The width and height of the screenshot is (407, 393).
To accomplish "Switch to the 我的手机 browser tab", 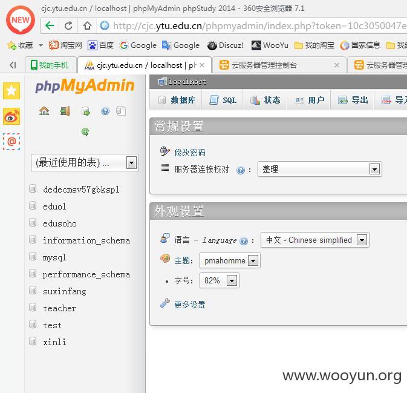I will tap(51, 65).
